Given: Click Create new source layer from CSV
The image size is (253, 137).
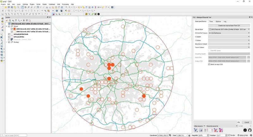Looking at the screenshot, I should (229, 26).
